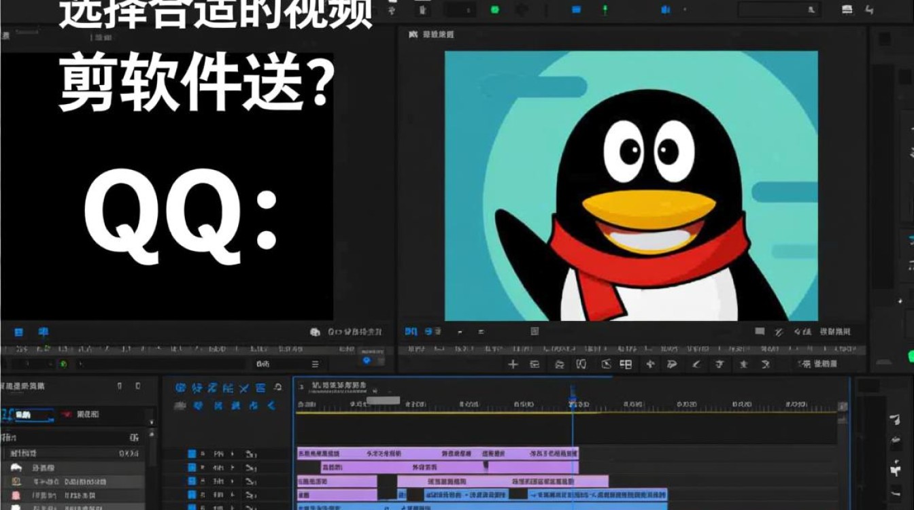
Task: Click the green dot below the QQ preview
Action: 63,364
